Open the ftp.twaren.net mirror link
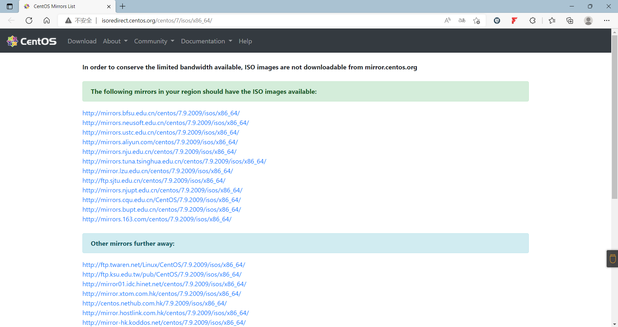Image resolution: width=618 pixels, height=327 pixels. (x=164, y=265)
